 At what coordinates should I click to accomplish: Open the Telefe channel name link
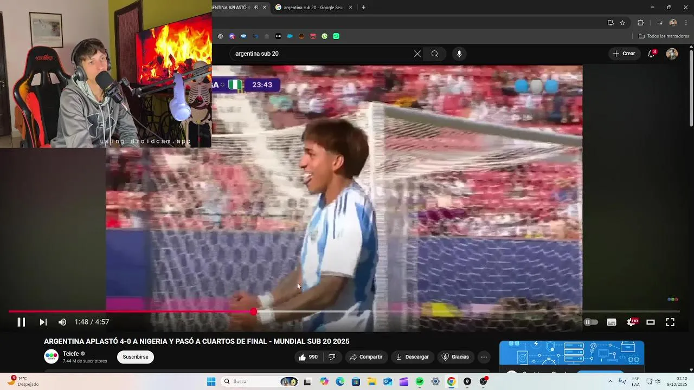click(x=71, y=354)
